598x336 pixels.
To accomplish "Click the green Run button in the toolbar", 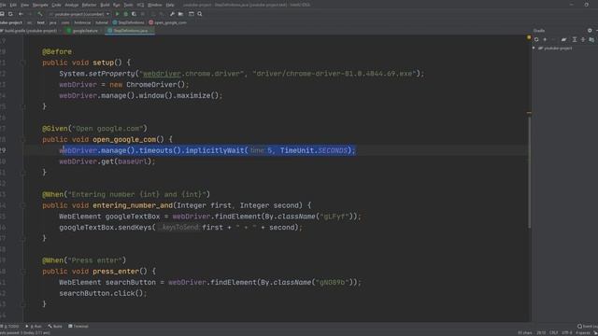I will click(118, 14).
